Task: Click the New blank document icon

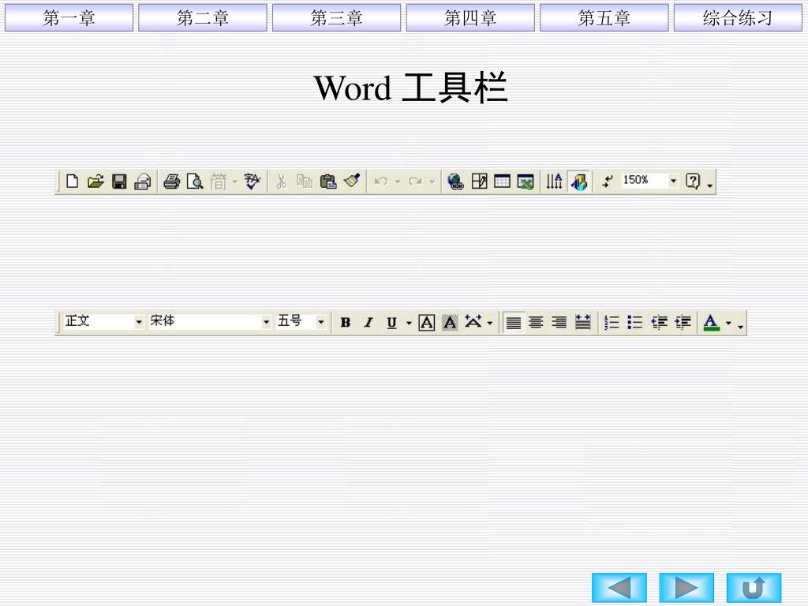Action: [x=72, y=181]
